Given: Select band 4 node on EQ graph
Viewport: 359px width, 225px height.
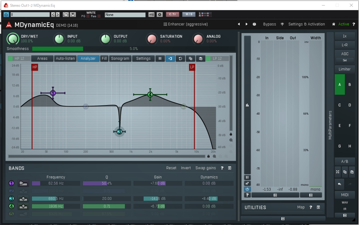Looking at the screenshot, I should coord(150,95).
